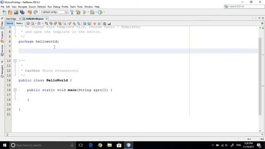Click the search field in the menu bar
The image size is (265, 149).
pos(244,7)
